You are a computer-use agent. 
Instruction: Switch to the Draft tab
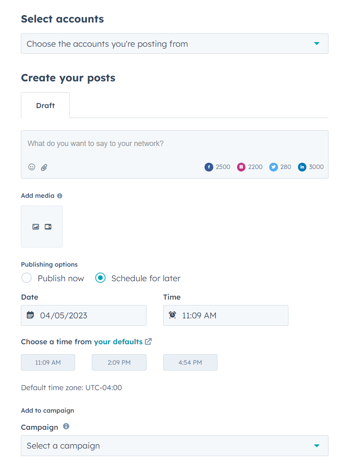coord(45,105)
